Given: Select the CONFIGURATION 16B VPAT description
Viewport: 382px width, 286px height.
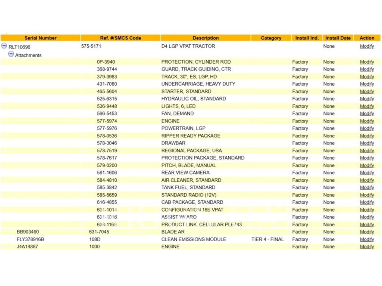Looking at the screenshot, I should [x=192, y=210].
